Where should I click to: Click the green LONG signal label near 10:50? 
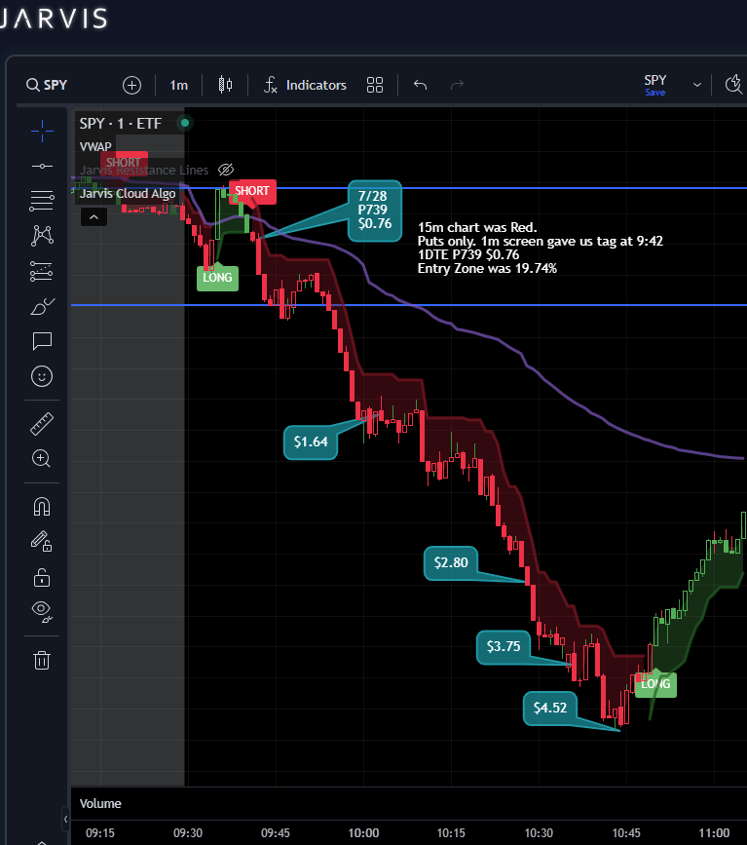coord(656,684)
